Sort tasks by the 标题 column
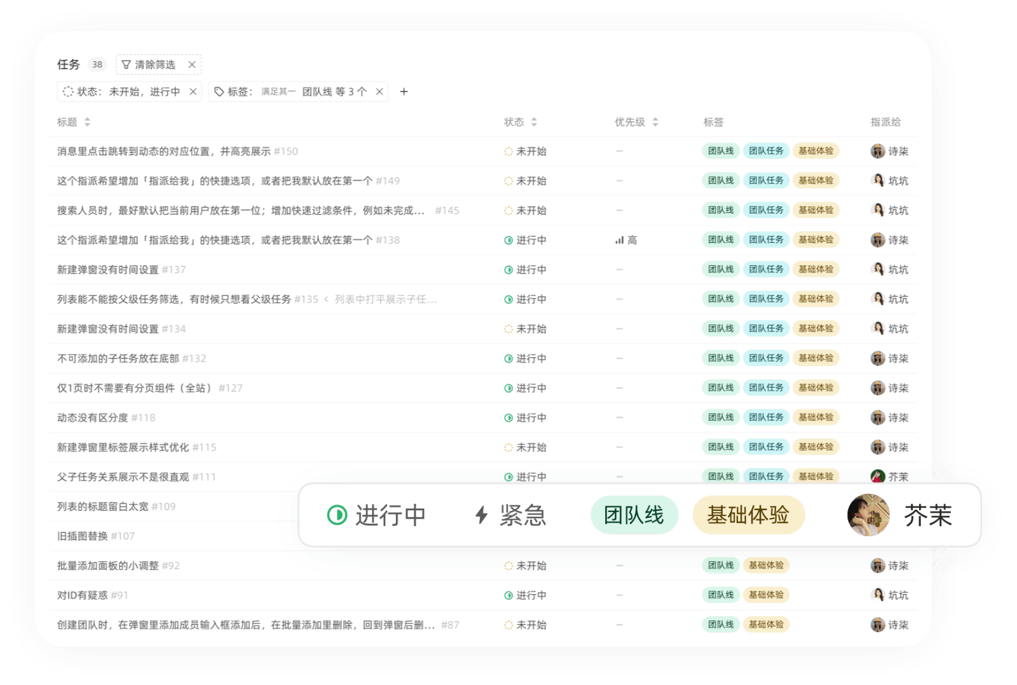1017x685 pixels. (88, 122)
